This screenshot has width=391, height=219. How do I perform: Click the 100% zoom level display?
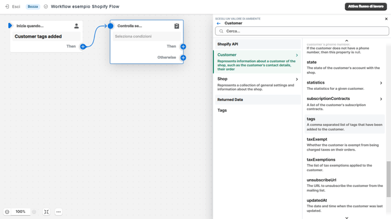(20, 212)
